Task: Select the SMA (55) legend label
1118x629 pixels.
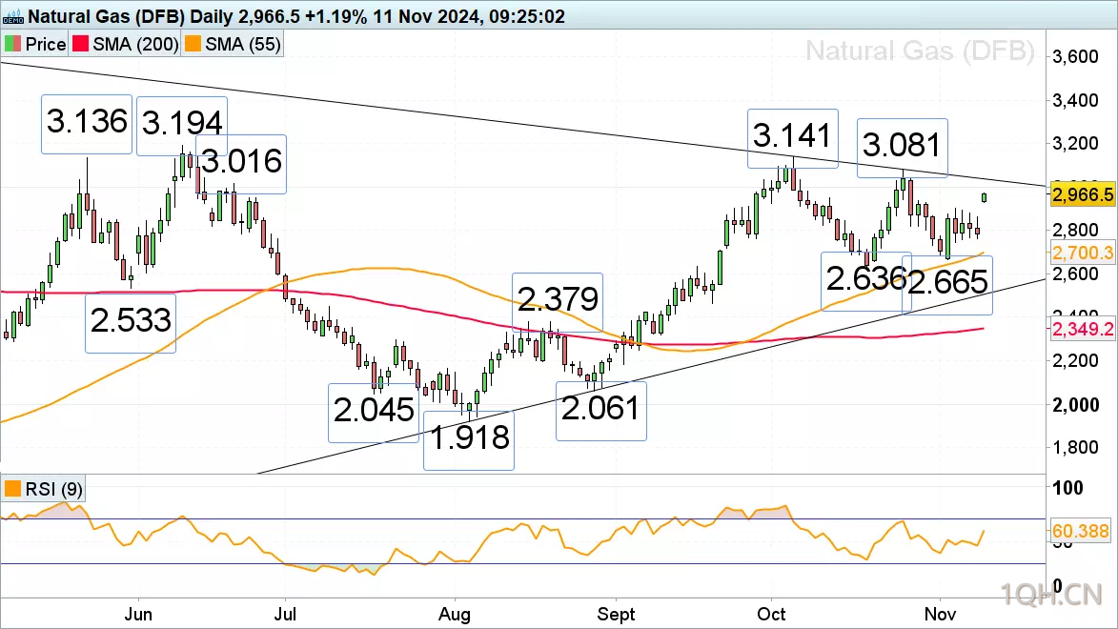Action: point(242,44)
